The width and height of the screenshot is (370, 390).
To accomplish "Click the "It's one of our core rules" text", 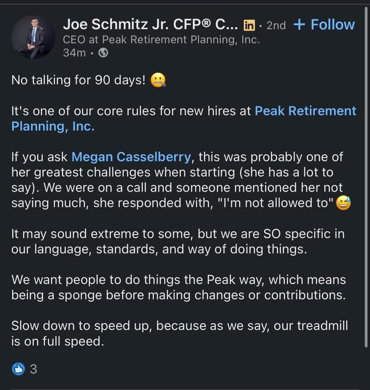I will (x=129, y=111).
